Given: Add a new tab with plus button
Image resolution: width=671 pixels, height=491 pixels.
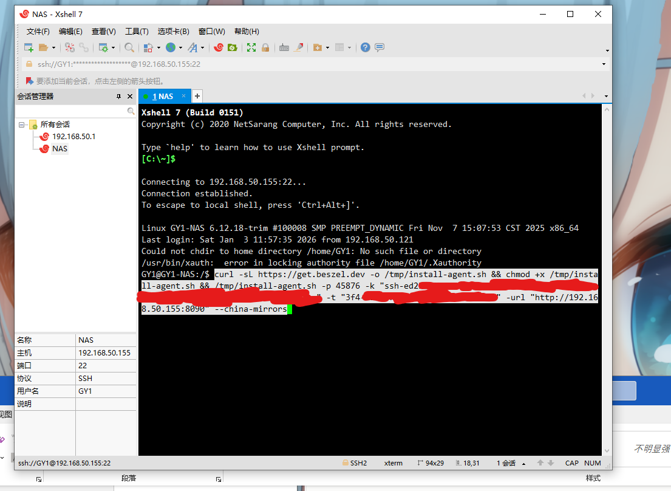Looking at the screenshot, I should [197, 96].
